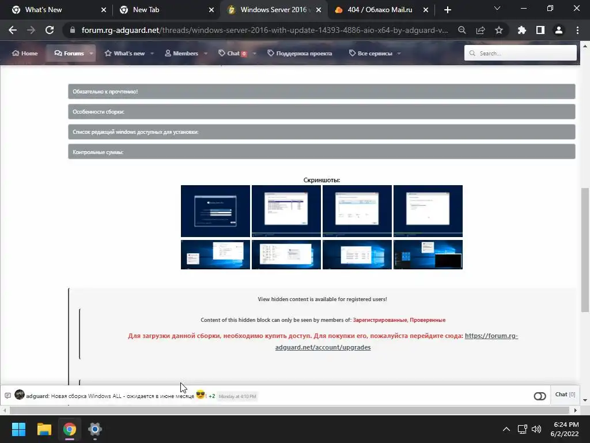Reload the current page
Image resolution: width=590 pixels, height=443 pixels.
click(x=50, y=30)
